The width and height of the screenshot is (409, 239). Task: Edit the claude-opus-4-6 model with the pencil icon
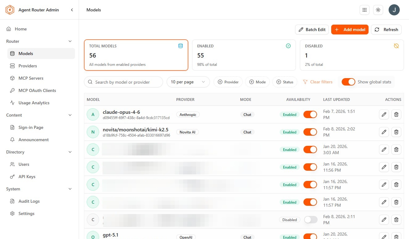point(384,114)
